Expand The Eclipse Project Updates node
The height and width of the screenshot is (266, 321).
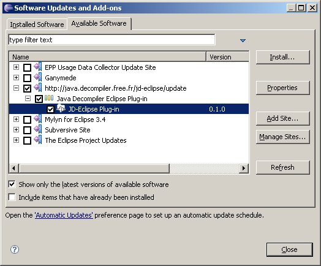16,140
